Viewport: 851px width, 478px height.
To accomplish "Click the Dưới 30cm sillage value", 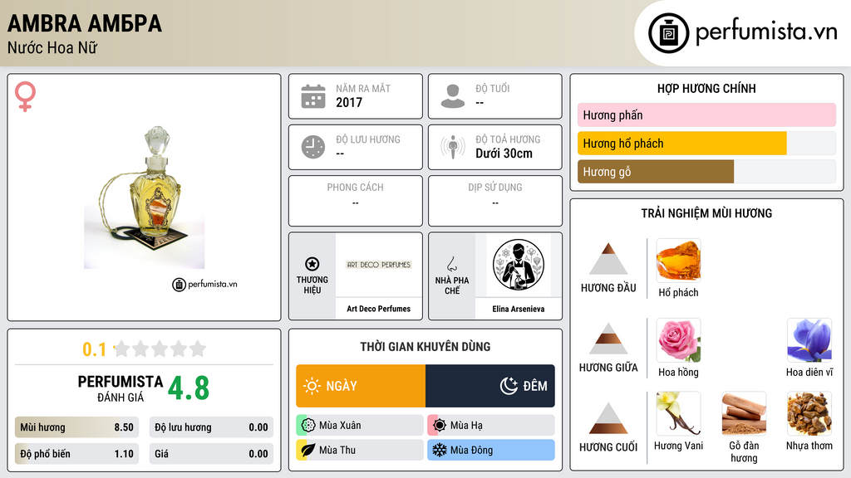I will [504, 154].
